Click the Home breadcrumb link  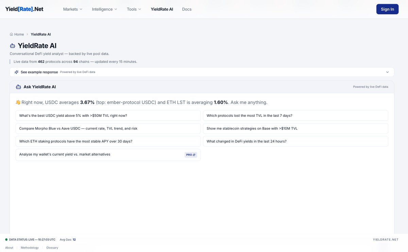click(19, 34)
